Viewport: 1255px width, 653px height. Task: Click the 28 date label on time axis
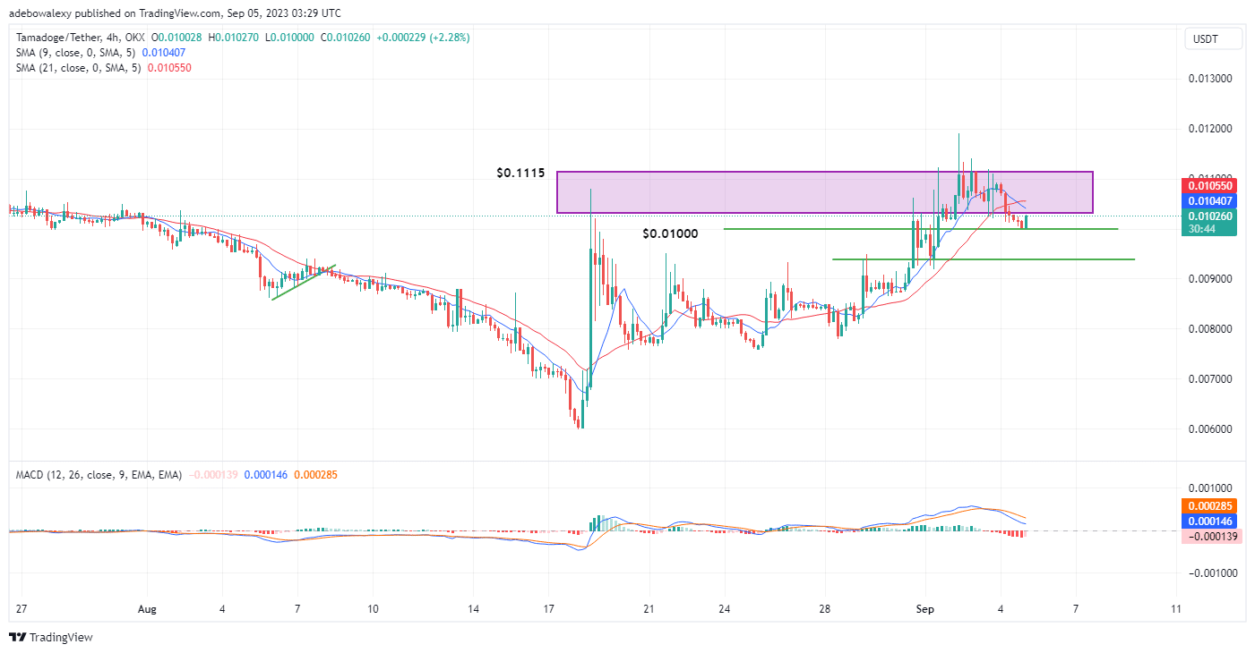coord(825,609)
